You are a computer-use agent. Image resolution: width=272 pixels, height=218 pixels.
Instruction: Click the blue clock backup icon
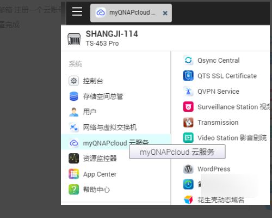pyautogui.click(x=188, y=184)
